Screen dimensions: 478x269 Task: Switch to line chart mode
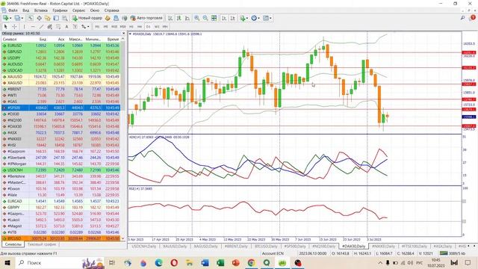pyautogui.click(x=187, y=18)
